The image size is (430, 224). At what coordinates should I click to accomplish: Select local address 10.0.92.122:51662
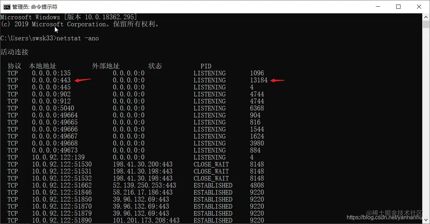(62, 185)
